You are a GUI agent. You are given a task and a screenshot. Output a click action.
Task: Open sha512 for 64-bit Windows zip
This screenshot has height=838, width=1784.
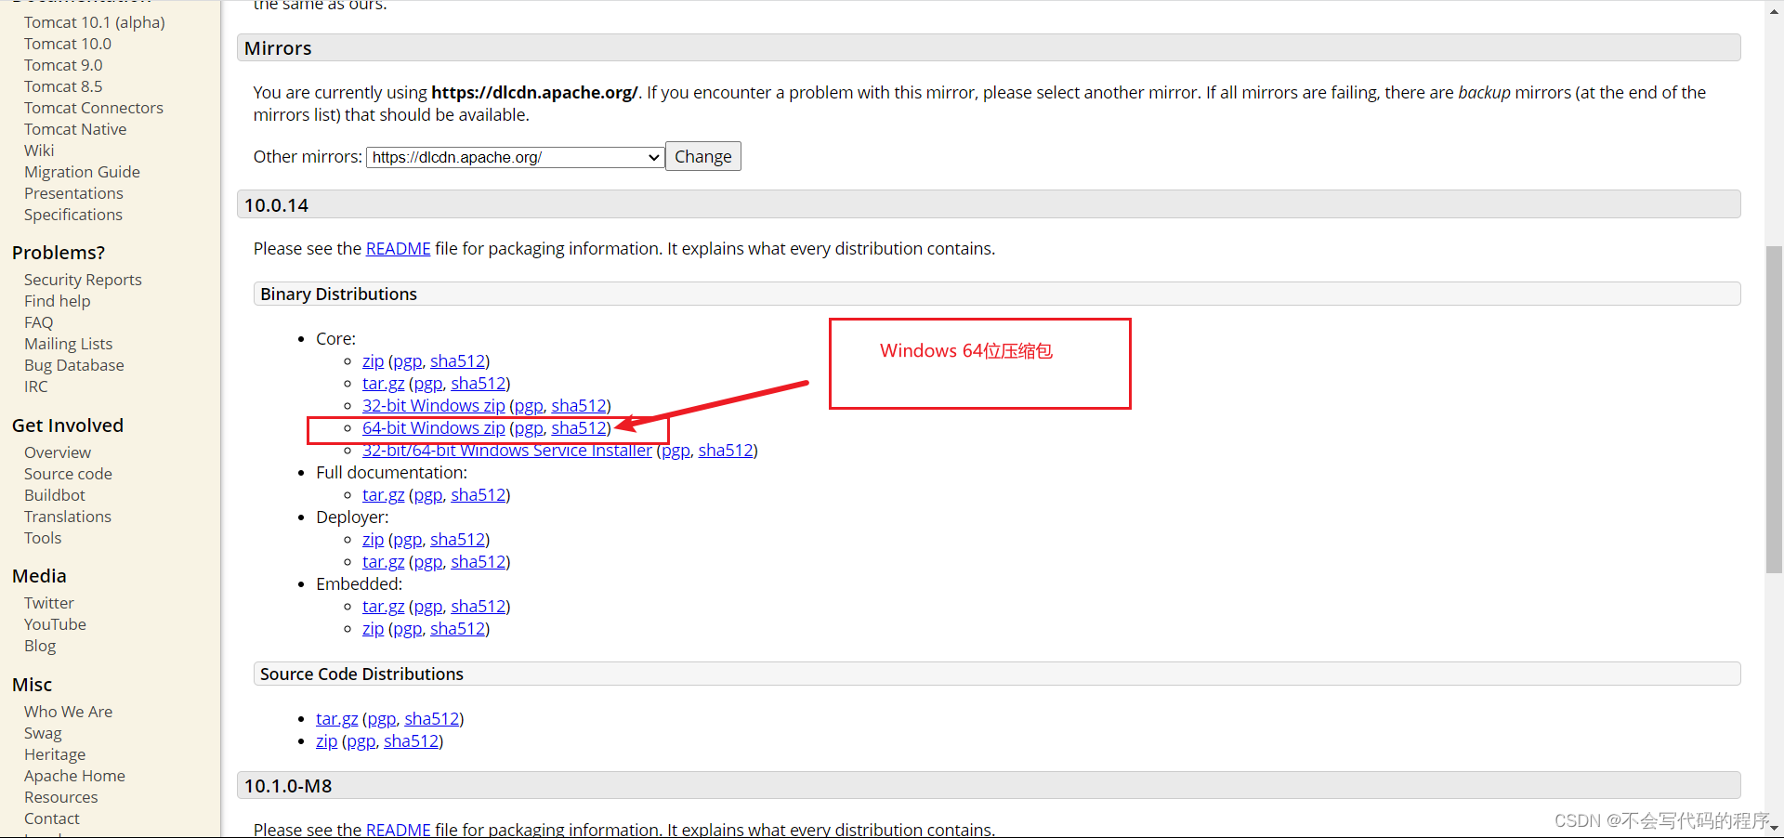point(579,427)
